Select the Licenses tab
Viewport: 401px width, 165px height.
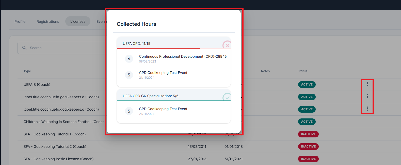[x=78, y=22]
